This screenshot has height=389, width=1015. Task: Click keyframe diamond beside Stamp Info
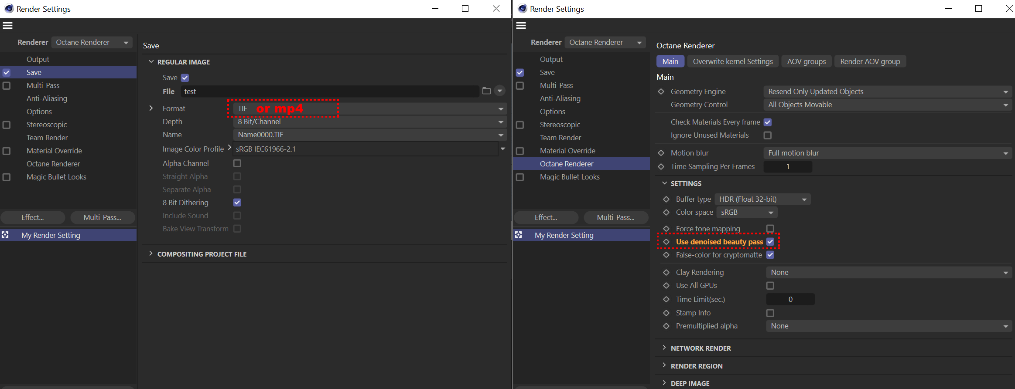pyautogui.click(x=666, y=313)
